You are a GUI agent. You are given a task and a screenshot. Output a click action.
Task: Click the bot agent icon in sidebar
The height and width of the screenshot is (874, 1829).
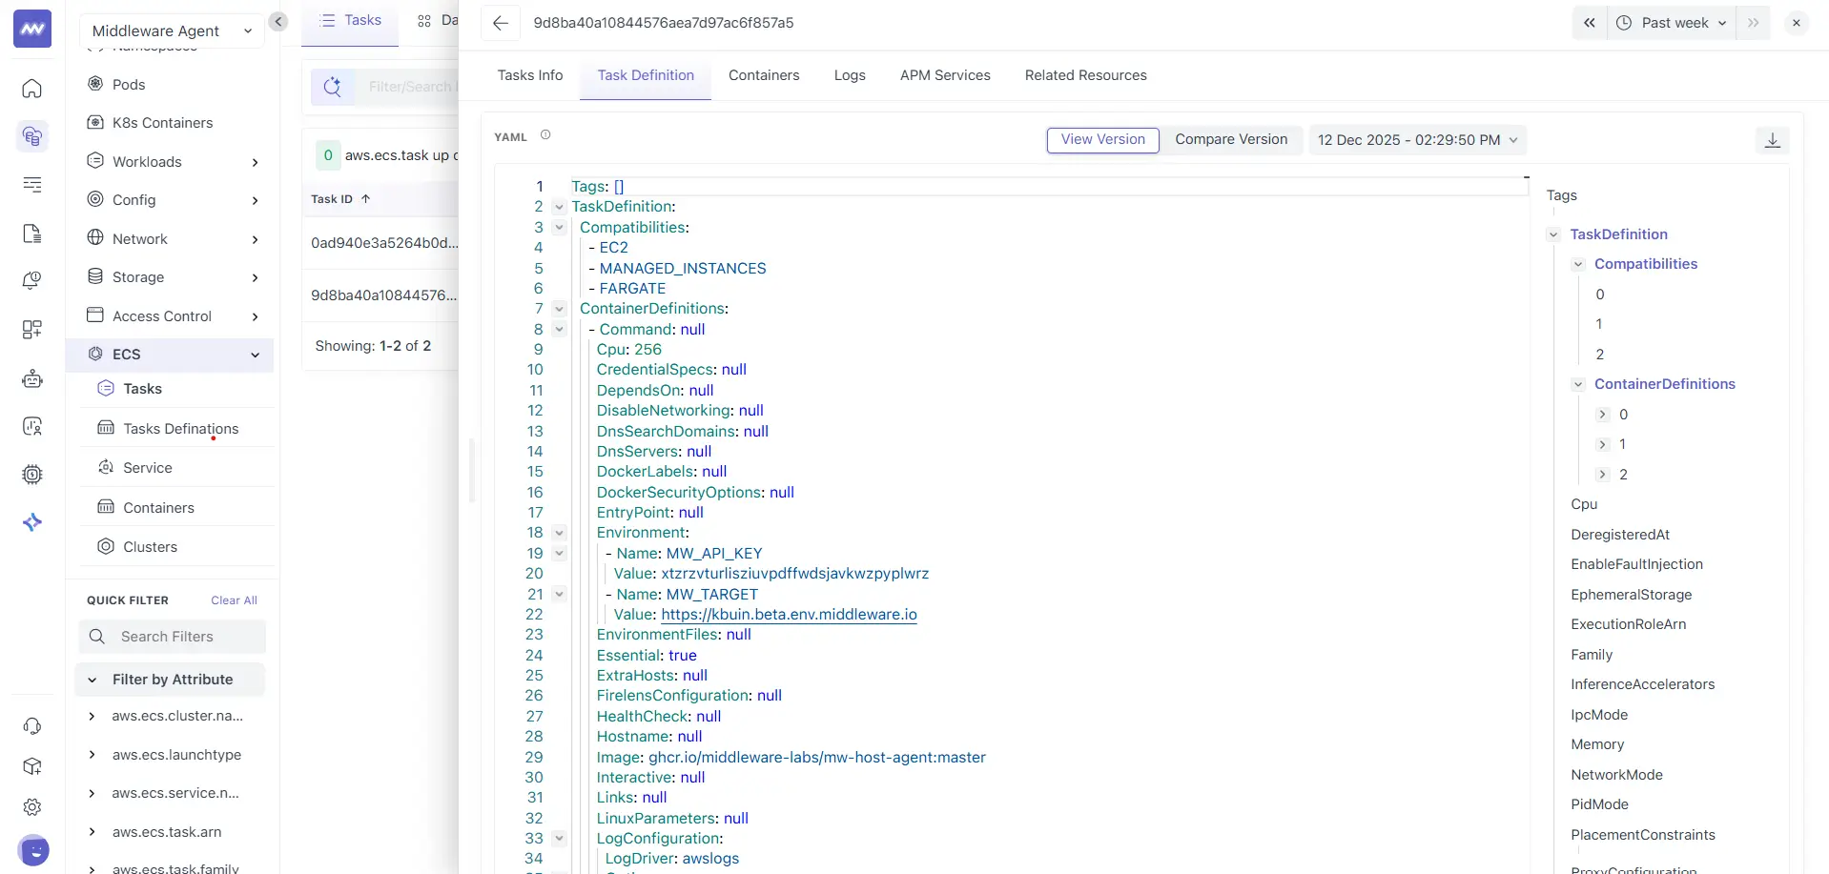click(32, 378)
